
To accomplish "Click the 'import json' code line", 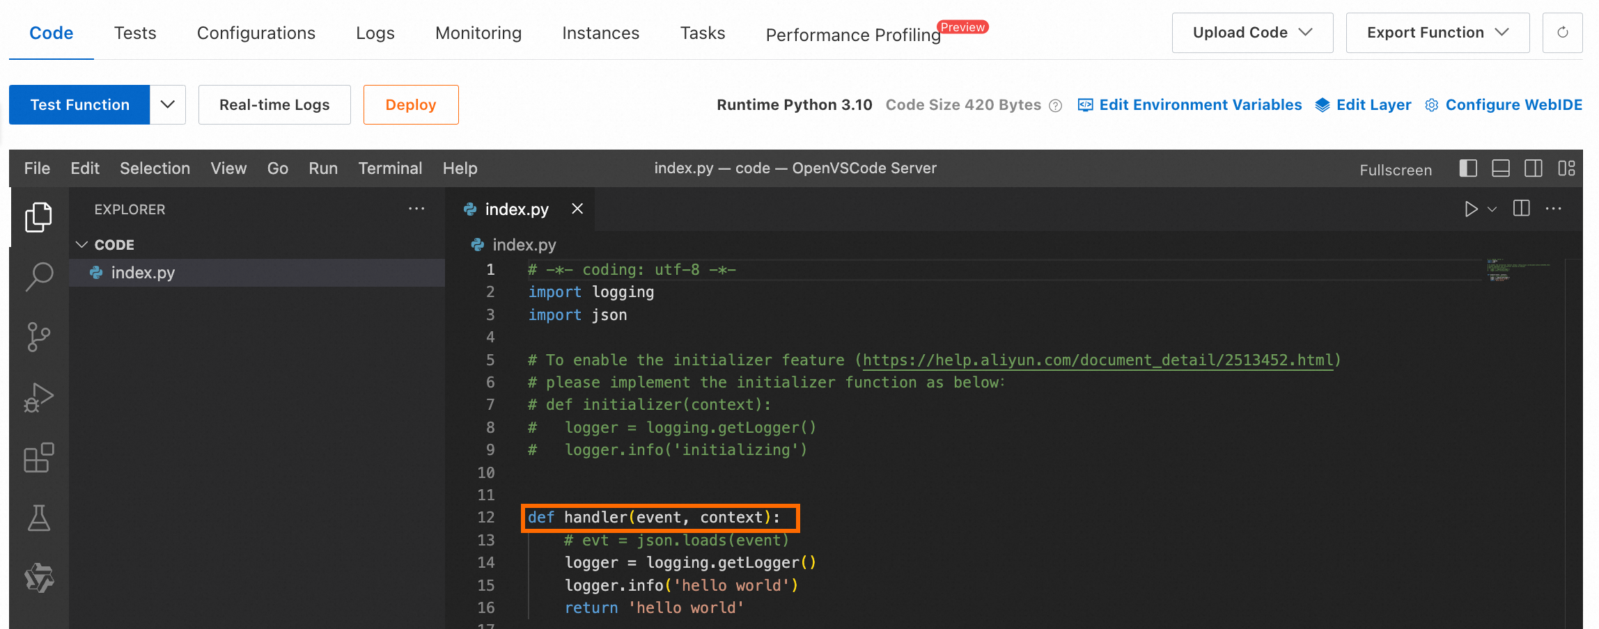I will click(577, 314).
